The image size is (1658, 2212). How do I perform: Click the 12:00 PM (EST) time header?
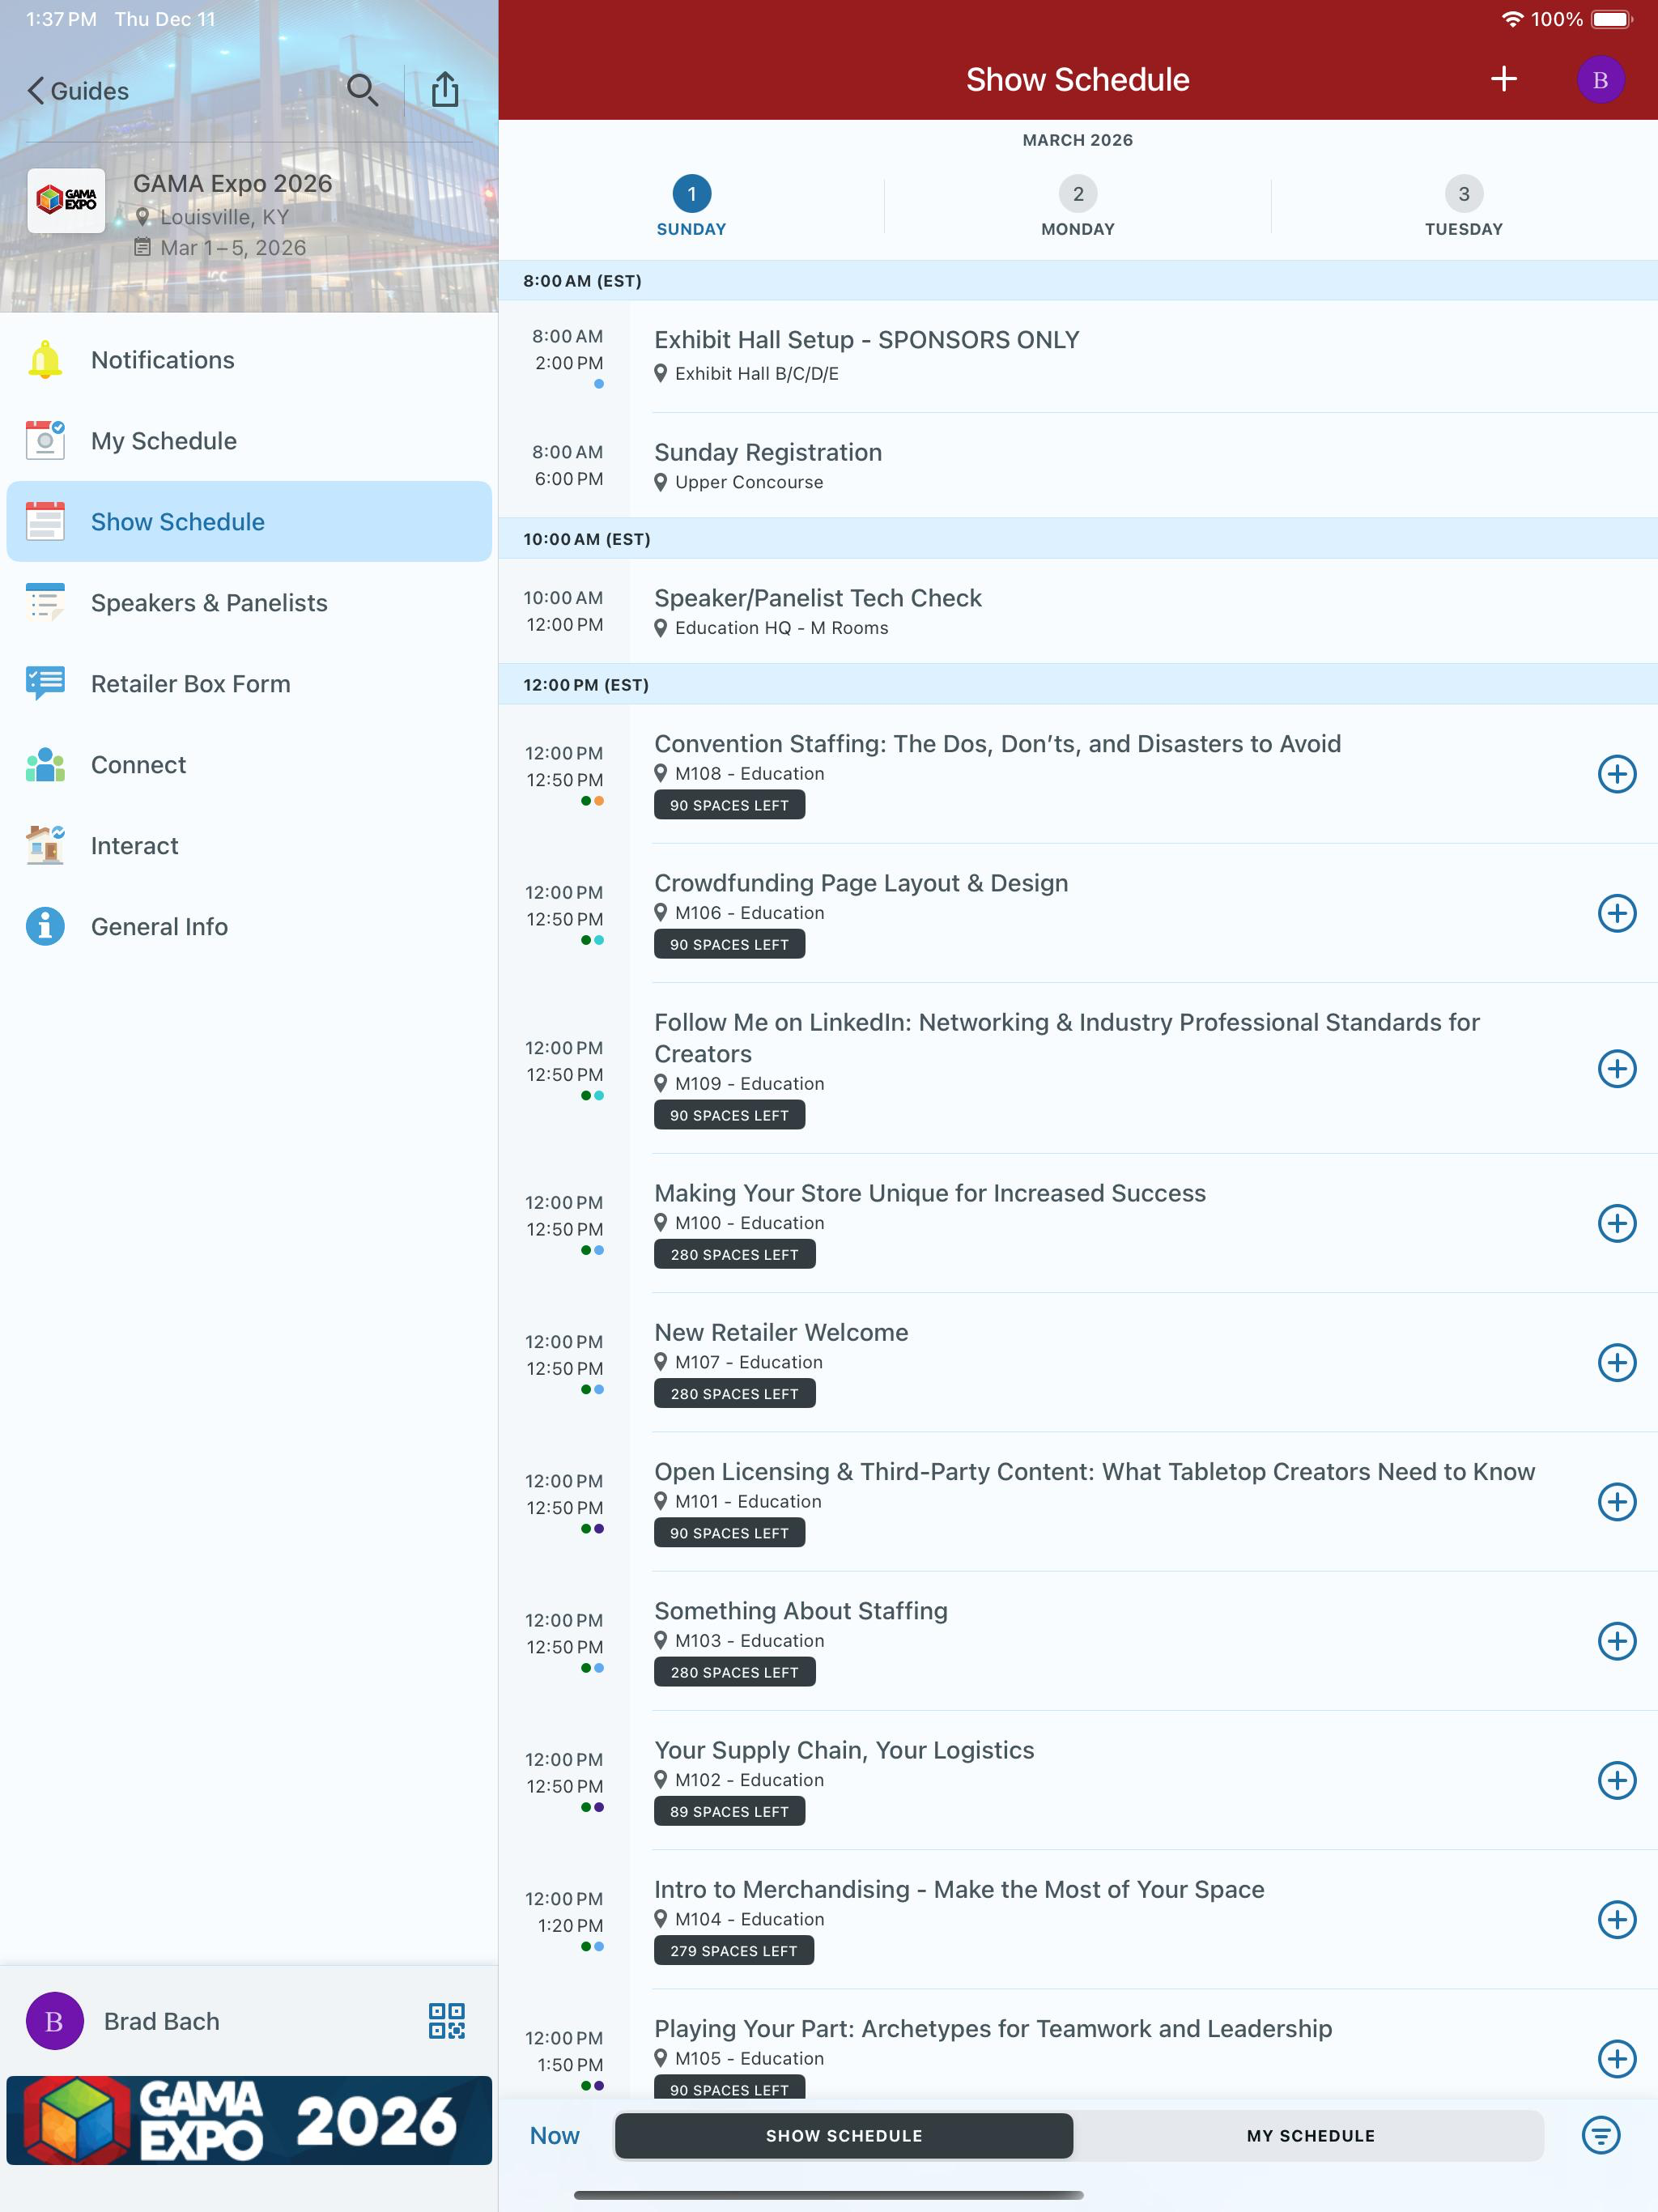(x=1078, y=685)
